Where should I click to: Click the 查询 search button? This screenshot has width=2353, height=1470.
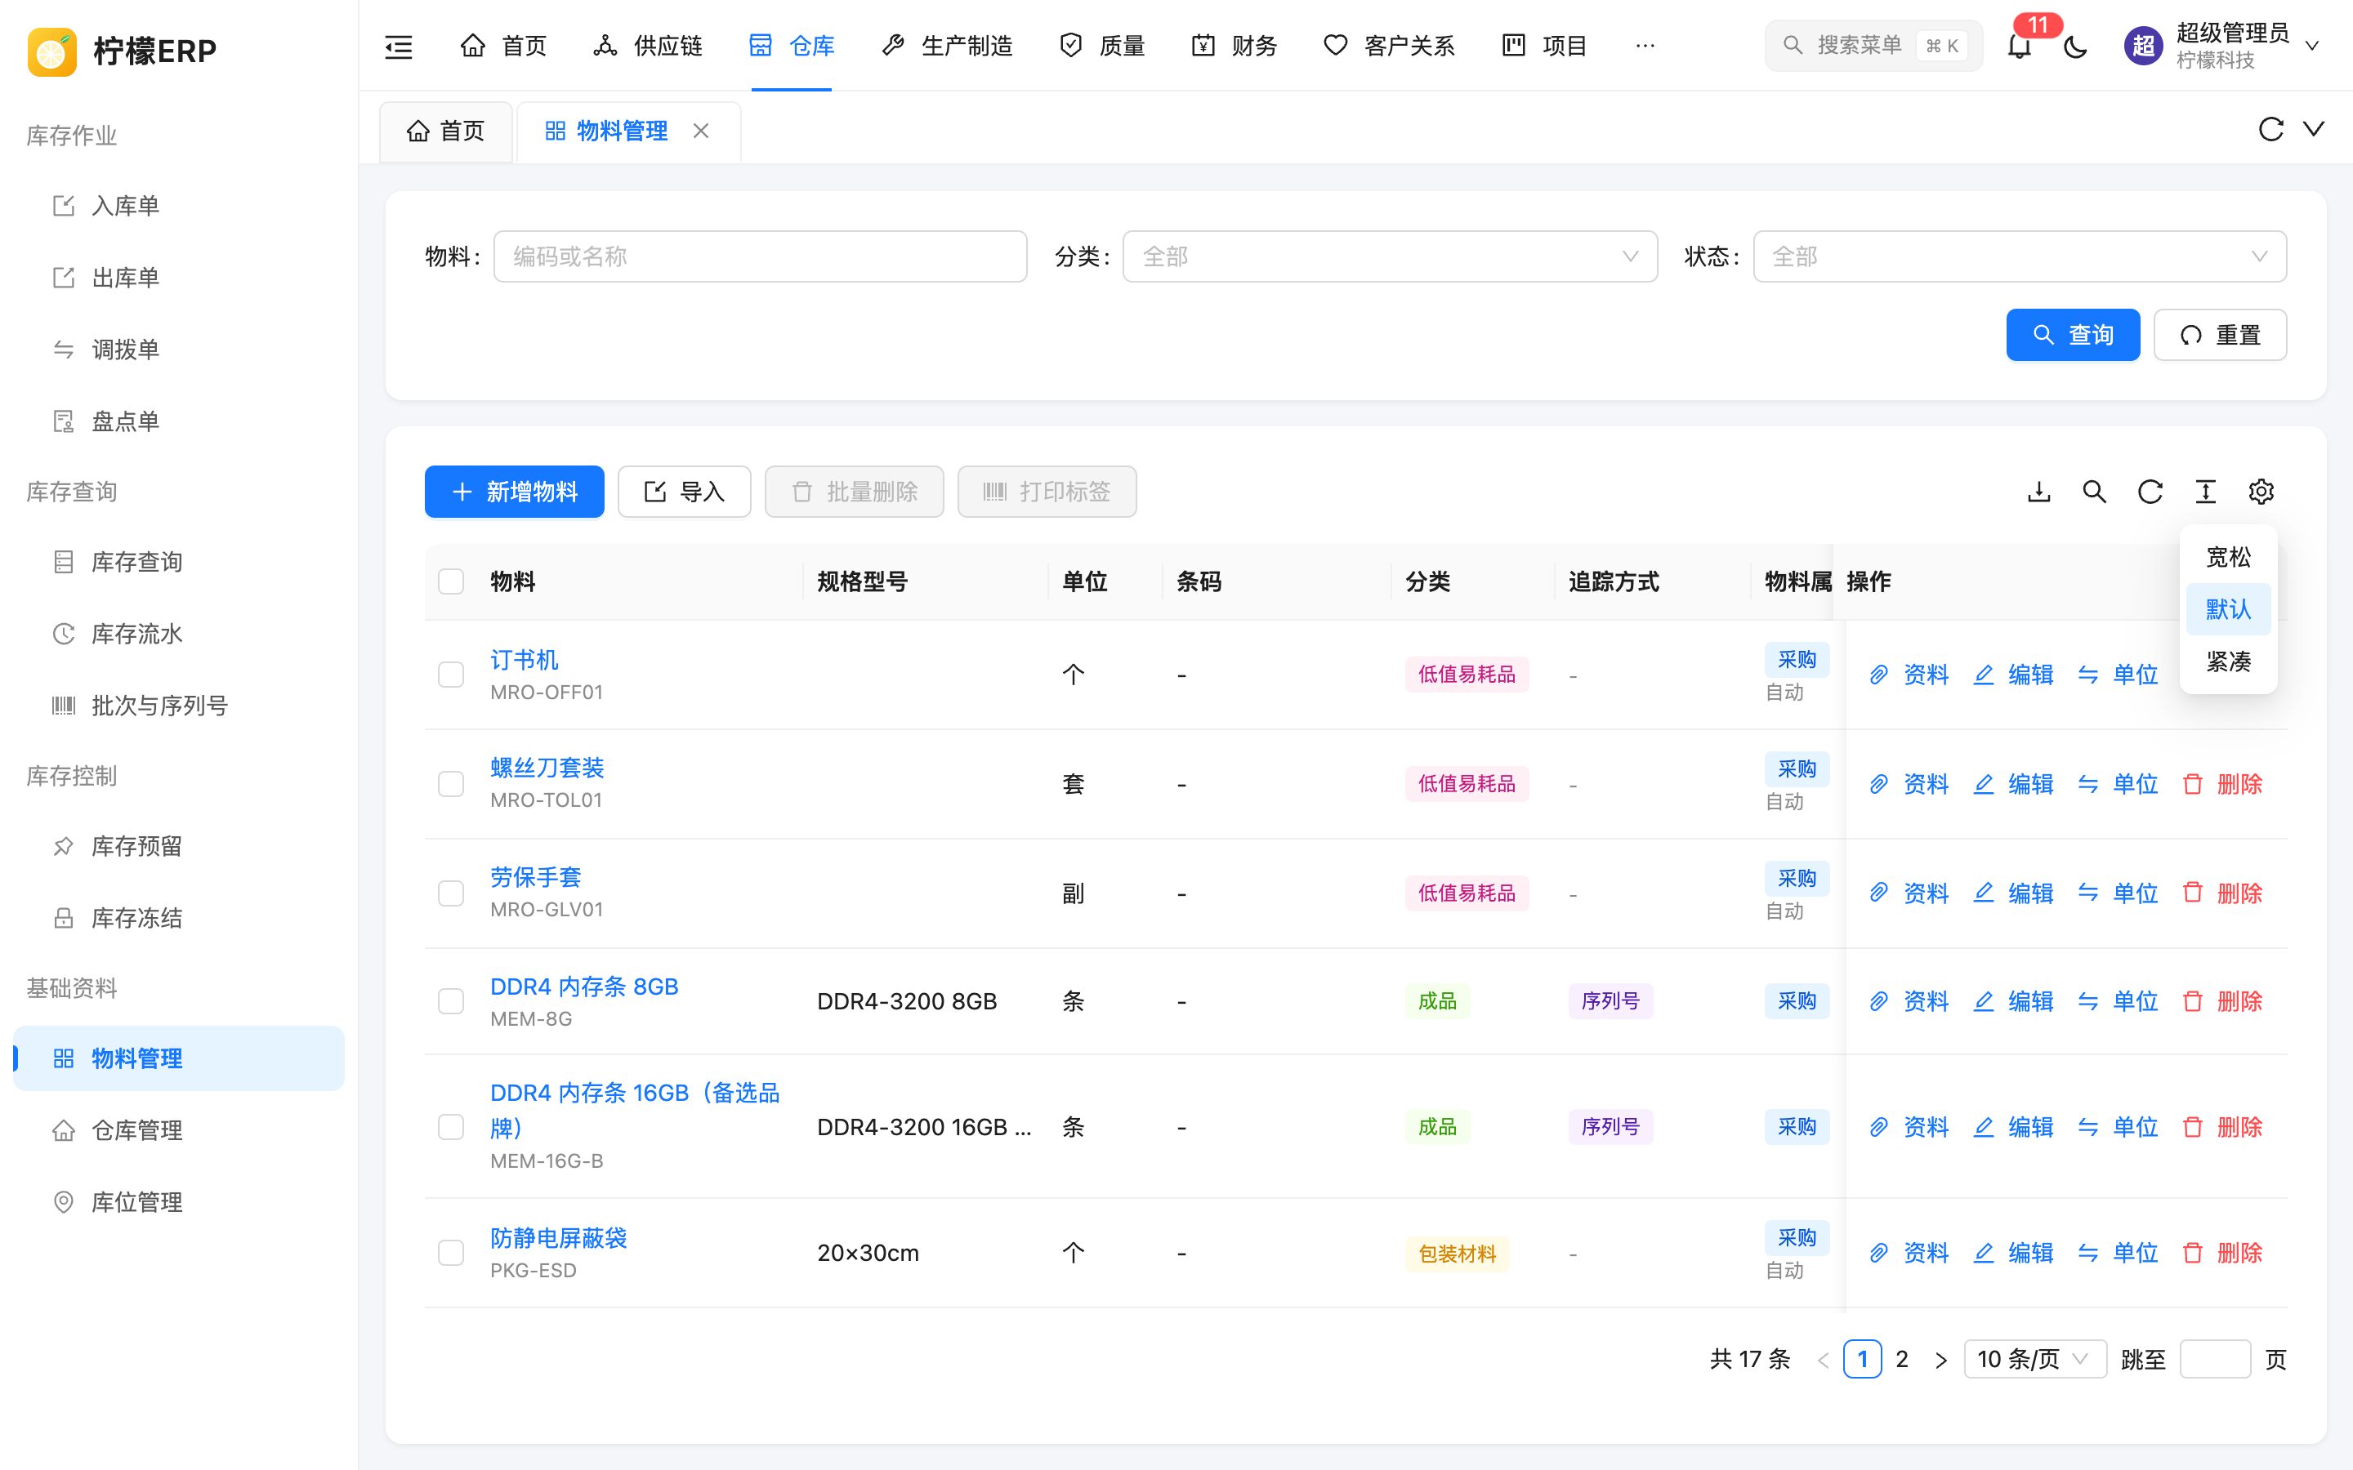[x=2073, y=336]
